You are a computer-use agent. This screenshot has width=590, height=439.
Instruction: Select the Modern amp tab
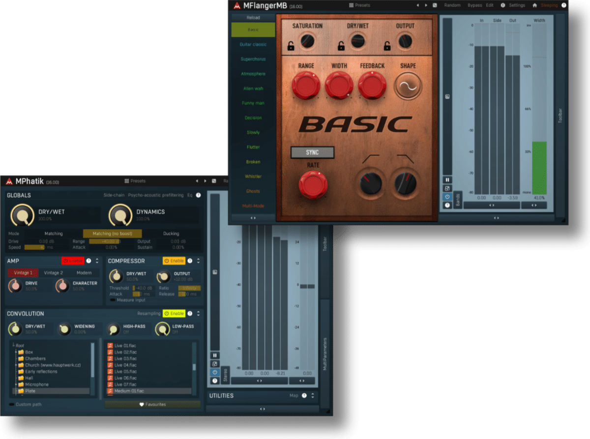pos(84,273)
